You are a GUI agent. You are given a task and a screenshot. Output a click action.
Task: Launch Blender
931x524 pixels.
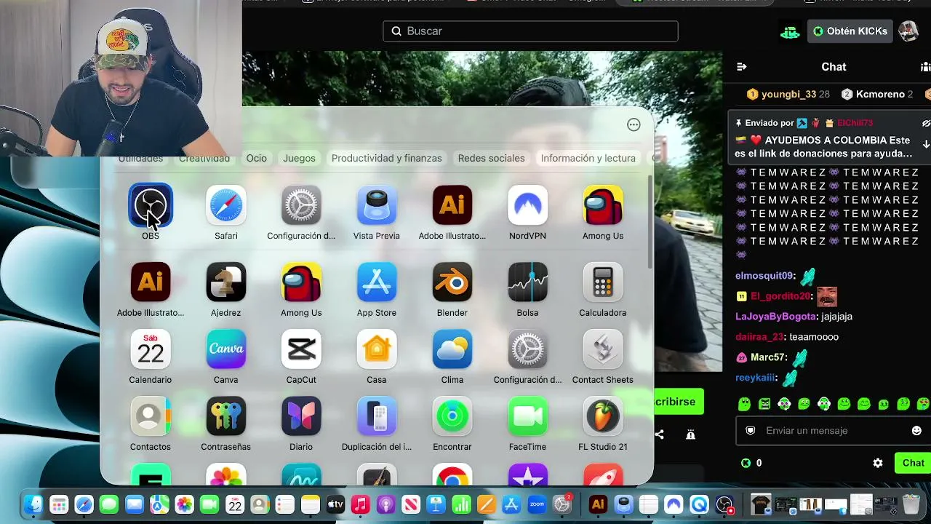[x=452, y=282]
